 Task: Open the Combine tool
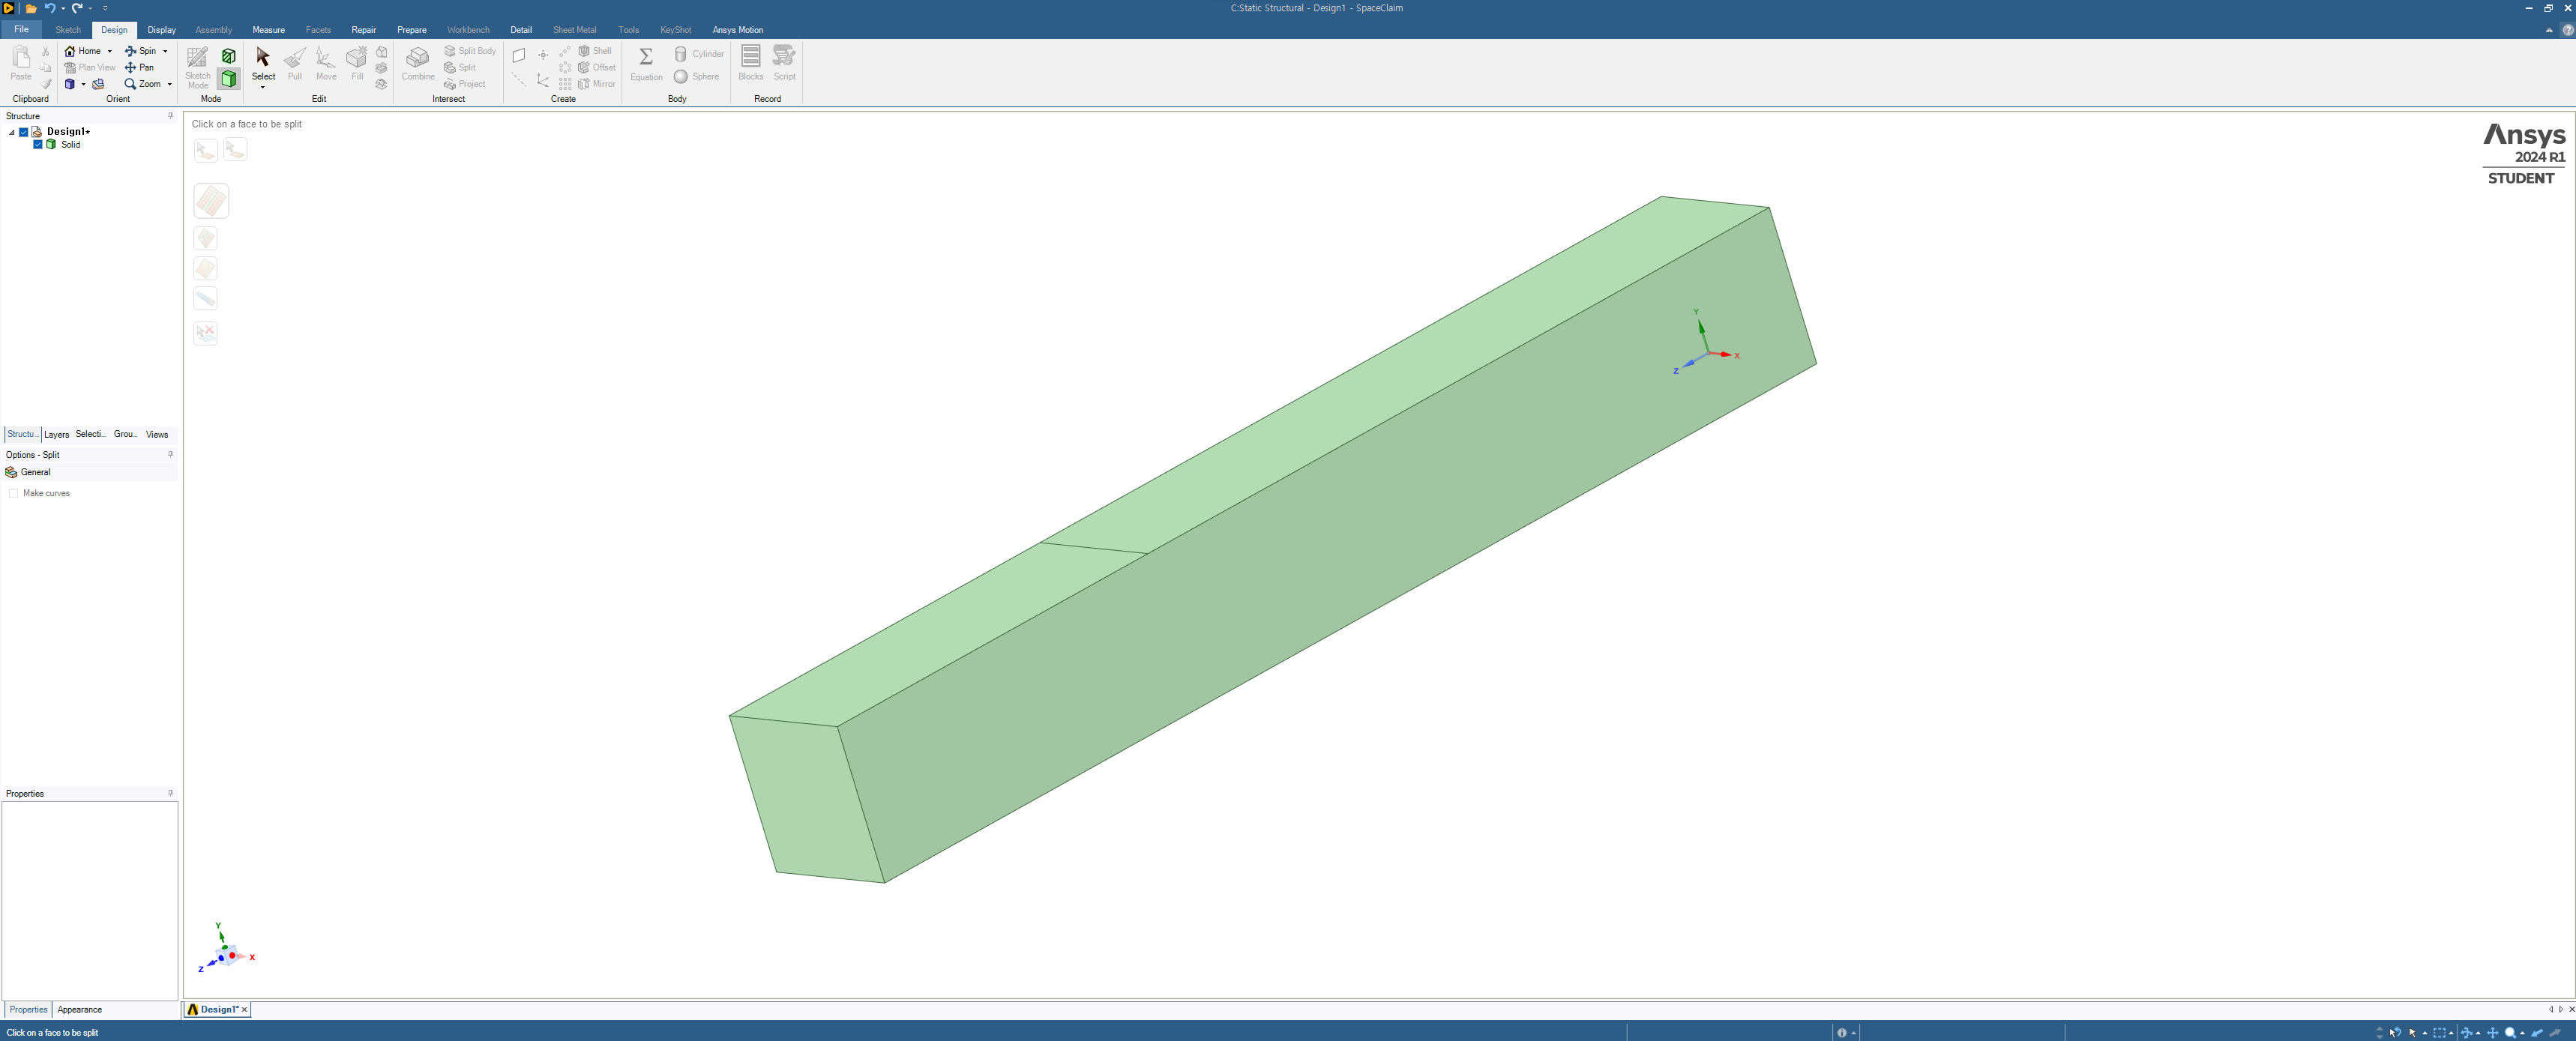click(418, 63)
